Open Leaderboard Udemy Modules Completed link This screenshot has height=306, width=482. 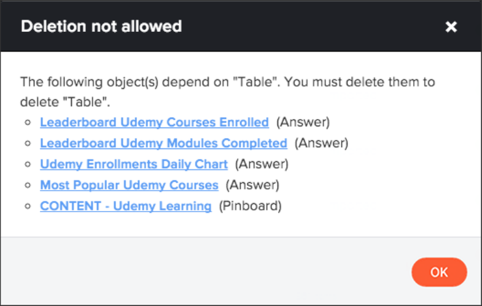163,143
